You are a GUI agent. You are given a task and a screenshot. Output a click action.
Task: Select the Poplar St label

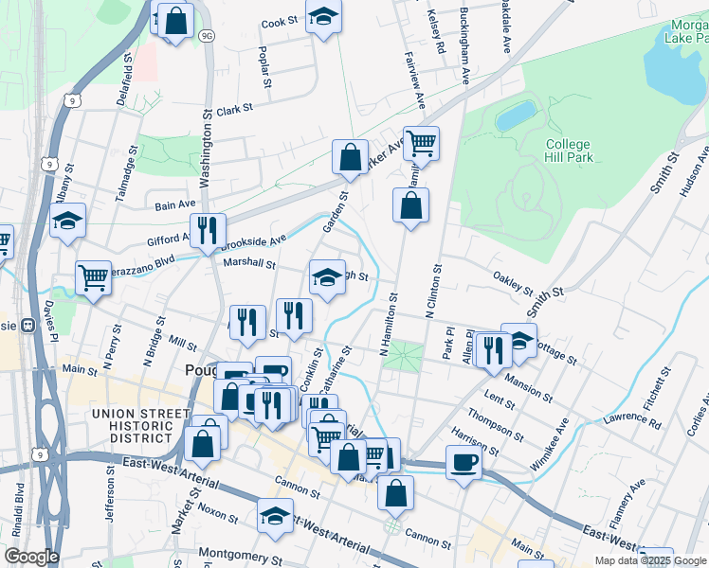(265, 67)
